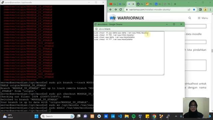Open Chrome's three-dot menu
Screen dimensions: 213x120
pos(210,10)
